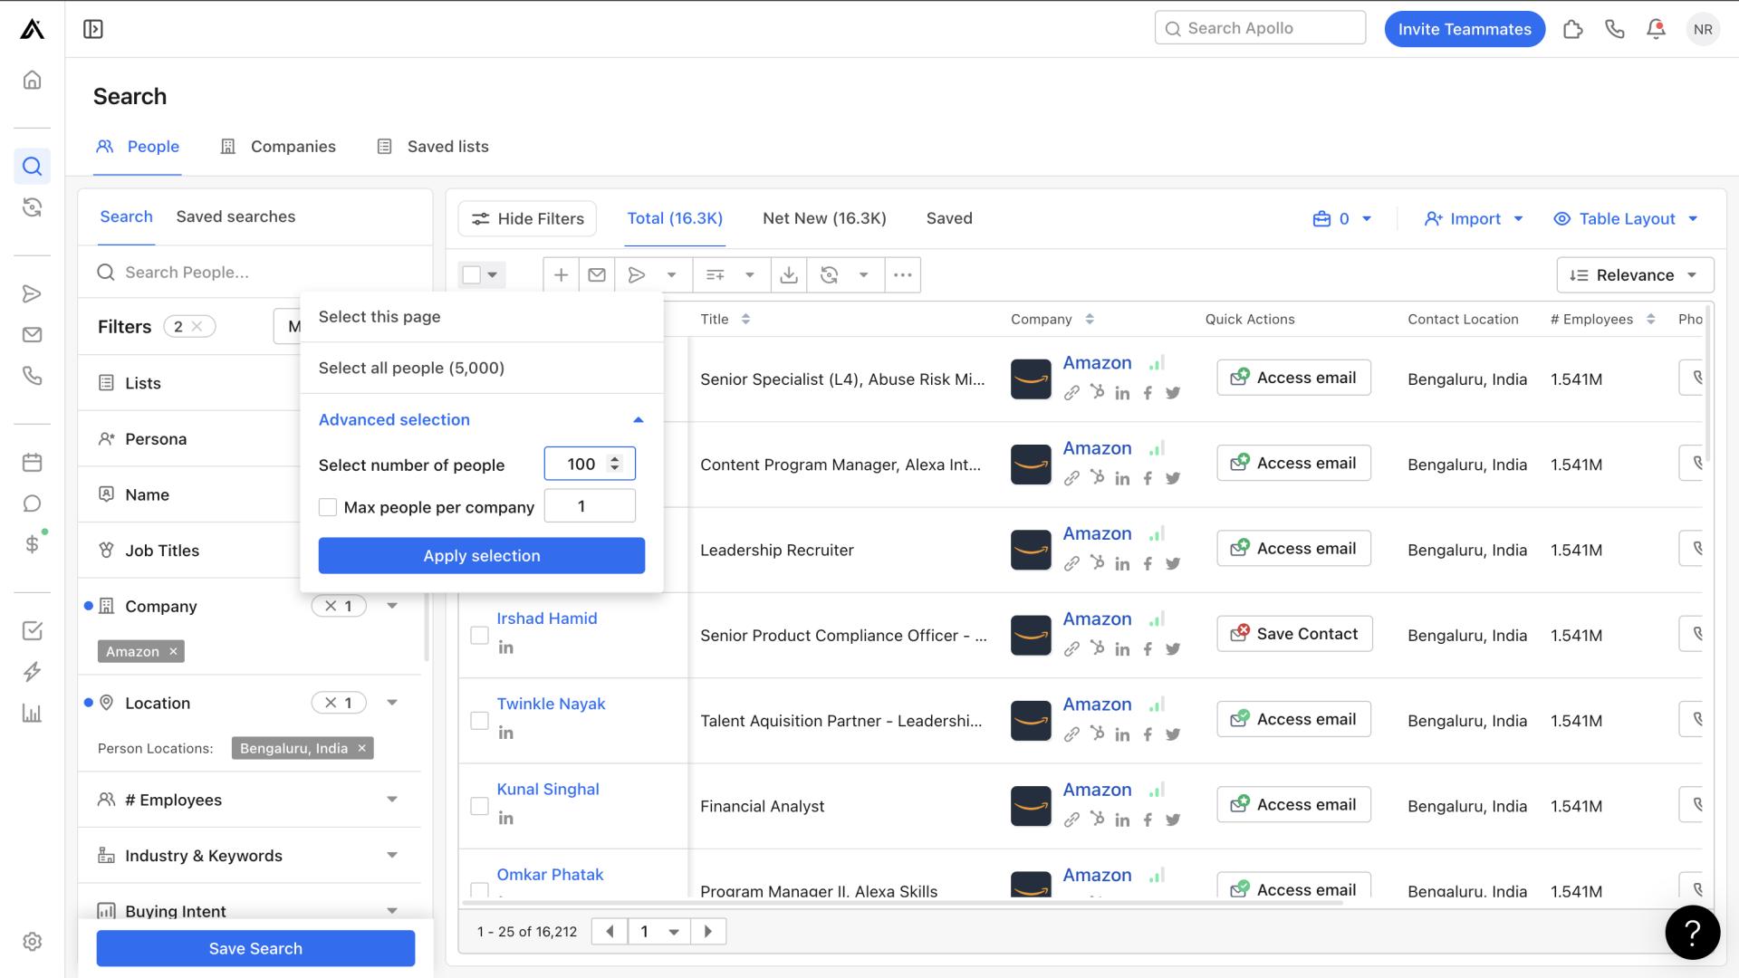1739x978 pixels.
Task: Open select-all dropdown arrow beside checkbox
Action: (493, 274)
